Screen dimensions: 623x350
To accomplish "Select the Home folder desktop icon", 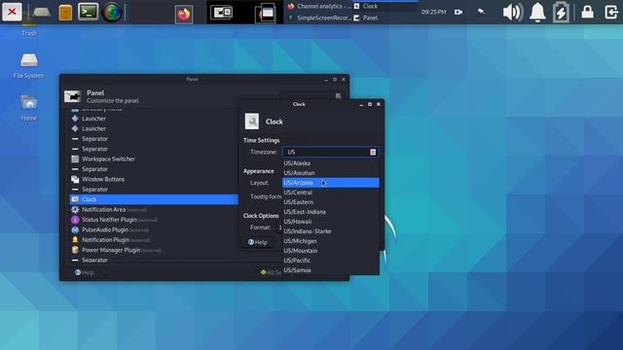I will [29, 108].
